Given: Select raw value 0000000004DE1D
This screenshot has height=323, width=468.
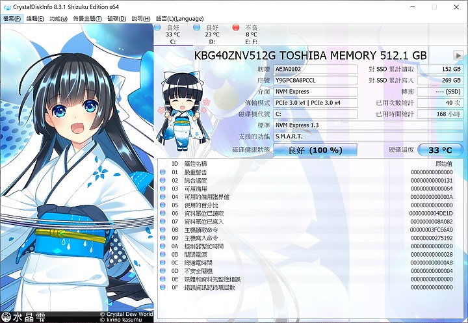Looking at the screenshot, I should pyautogui.click(x=431, y=213).
